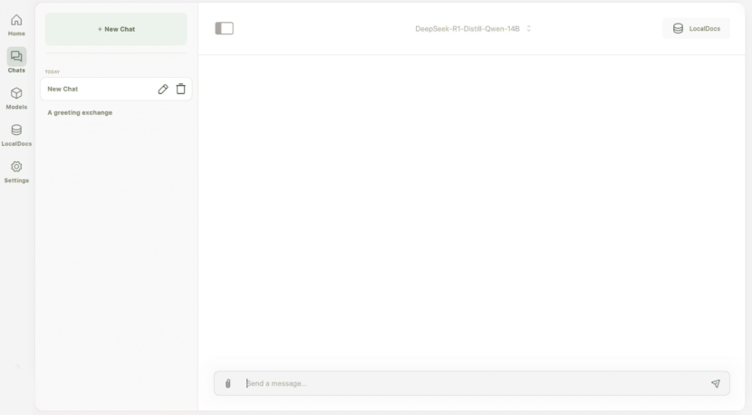Click the Settings label in sidebar
The image size is (752, 415).
click(x=16, y=181)
